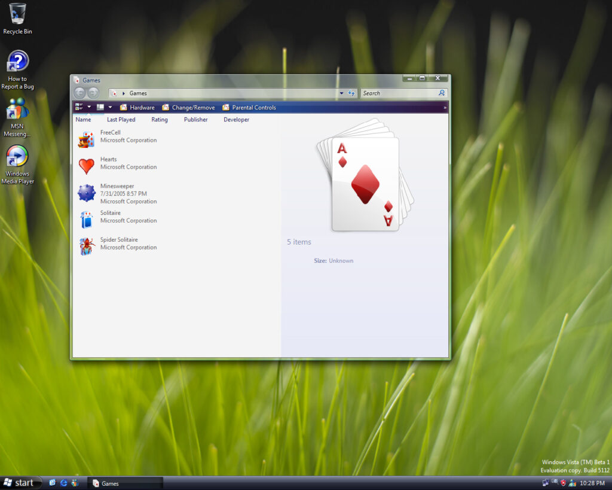The height and width of the screenshot is (490, 612).
Task: Click the network connection tray icon
Action: click(x=545, y=483)
